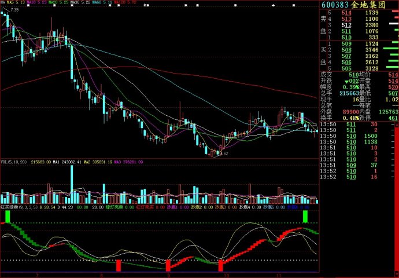
Task: Click the 最高 value 520
Action: (x=393, y=87)
